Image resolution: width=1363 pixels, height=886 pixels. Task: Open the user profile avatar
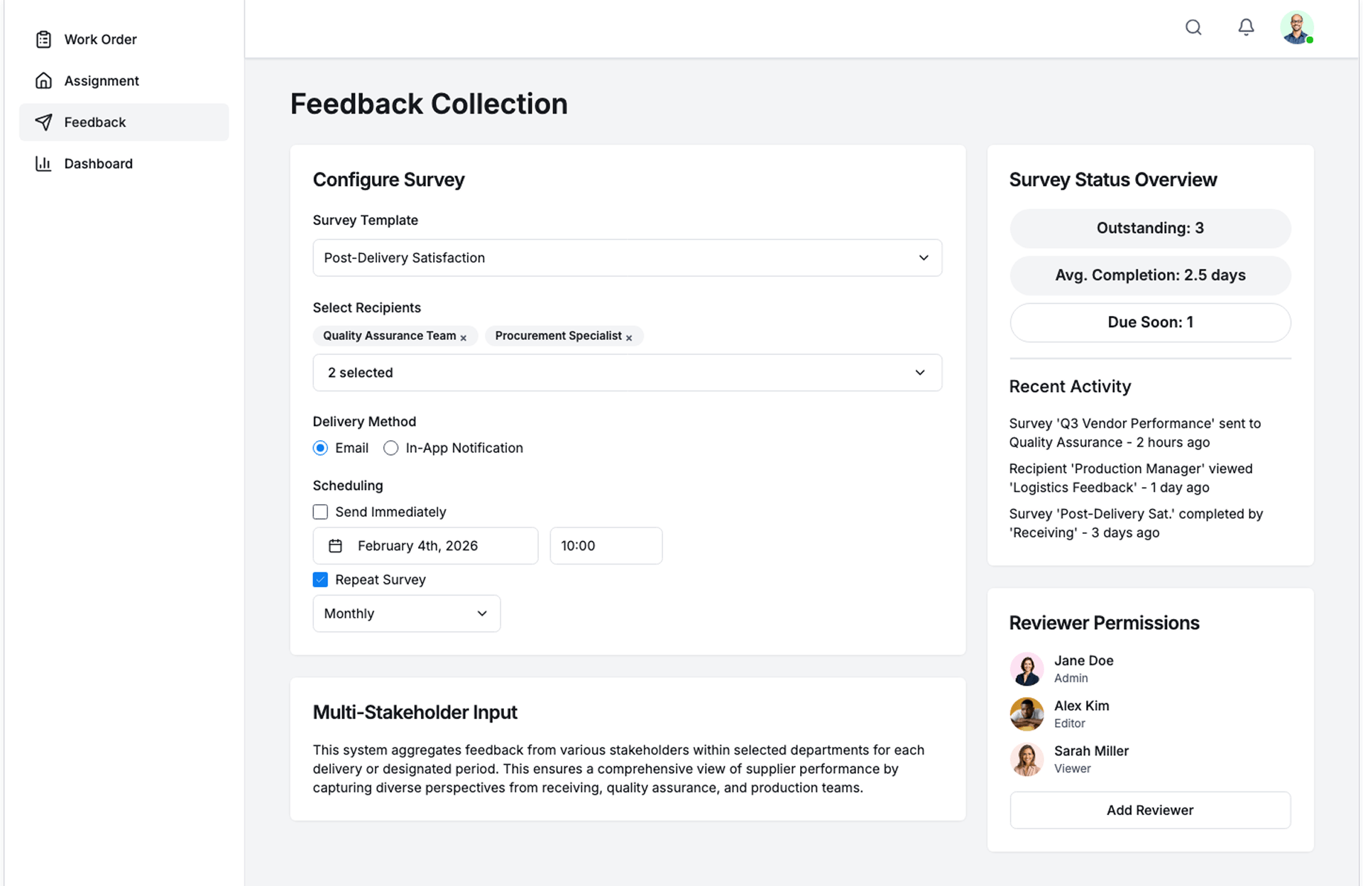1297,28
